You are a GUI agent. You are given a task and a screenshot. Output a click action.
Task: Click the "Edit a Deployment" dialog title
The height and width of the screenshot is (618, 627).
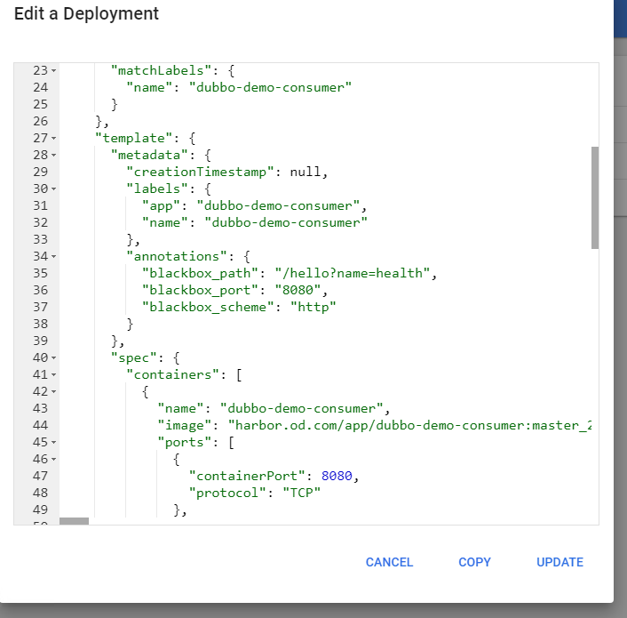tap(86, 14)
